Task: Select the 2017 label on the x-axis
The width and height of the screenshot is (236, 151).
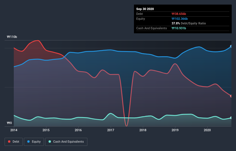Action: (x=111, y=130)
